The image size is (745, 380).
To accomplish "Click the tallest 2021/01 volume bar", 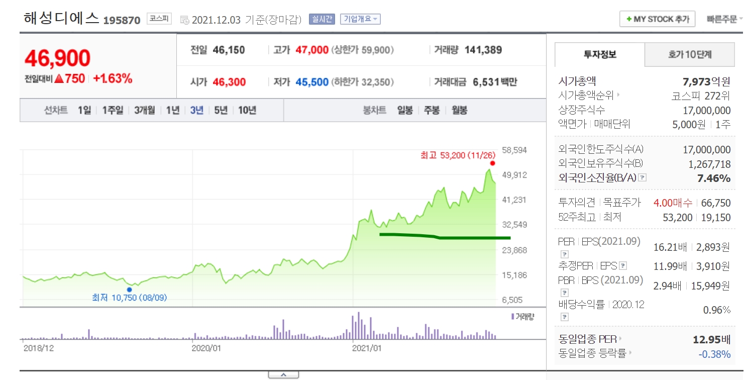I will click(x=360, y=325).
